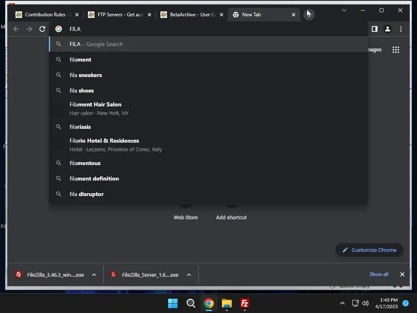Go forward using the forward arrow
The image size is (417, 313).
click(29, 29)
